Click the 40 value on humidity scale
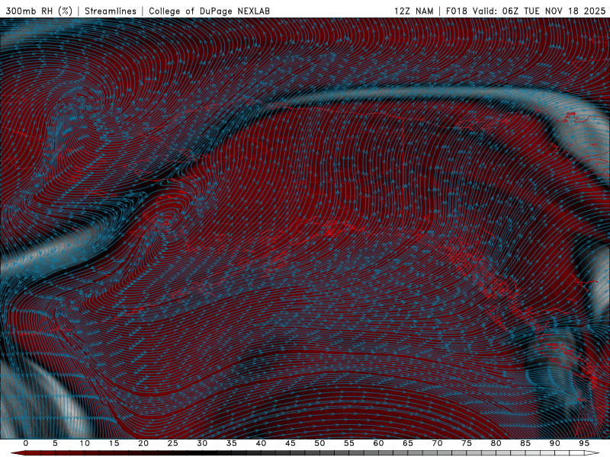 [x=261, y=443]
